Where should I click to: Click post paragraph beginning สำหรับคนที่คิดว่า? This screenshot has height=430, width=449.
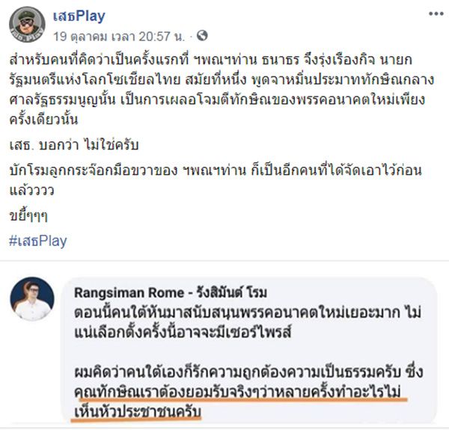pyautogui.click(x=222, y=90)
